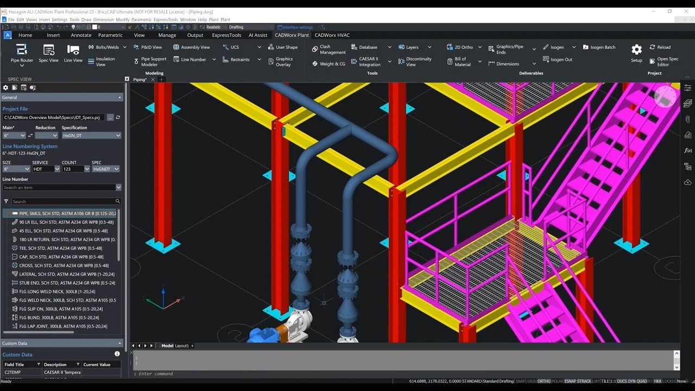Open Clash Management
Image resolution: width=695 pixels, height=391 pixels.
tap(328, 49)
